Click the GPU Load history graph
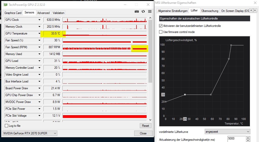The width and height of the screenshot is (259, 142). click(105, 61)
